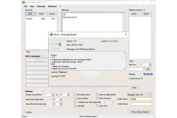The image size is (177, 118).
Task: Open the Numbers menu
Action: coord(52,6)
